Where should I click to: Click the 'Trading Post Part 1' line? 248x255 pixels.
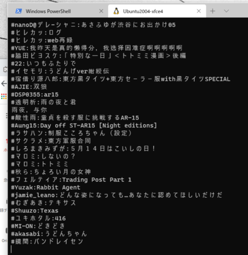71,179
